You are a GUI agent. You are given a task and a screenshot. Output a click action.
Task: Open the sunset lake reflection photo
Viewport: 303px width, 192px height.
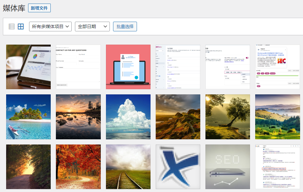(x=78, y=117)
